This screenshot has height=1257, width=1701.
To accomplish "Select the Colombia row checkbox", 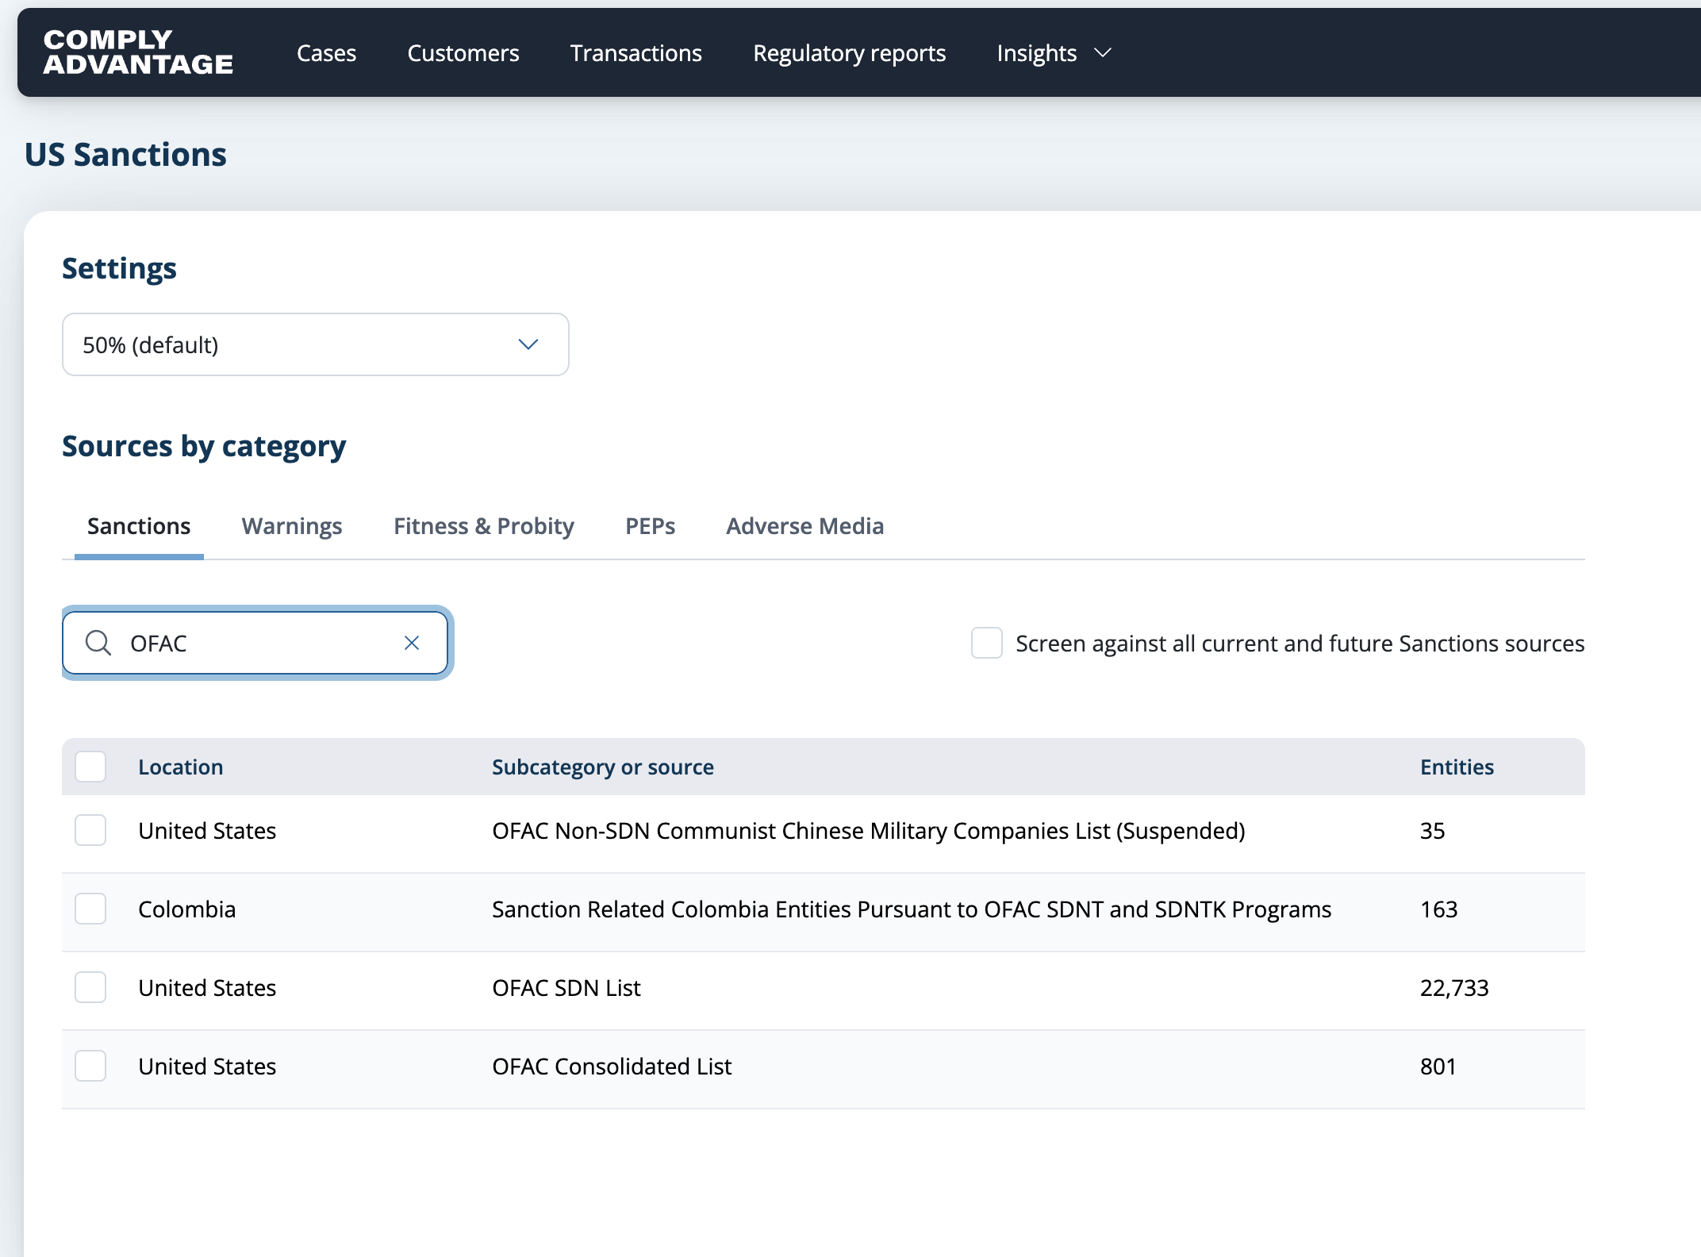I will (90, 909).
